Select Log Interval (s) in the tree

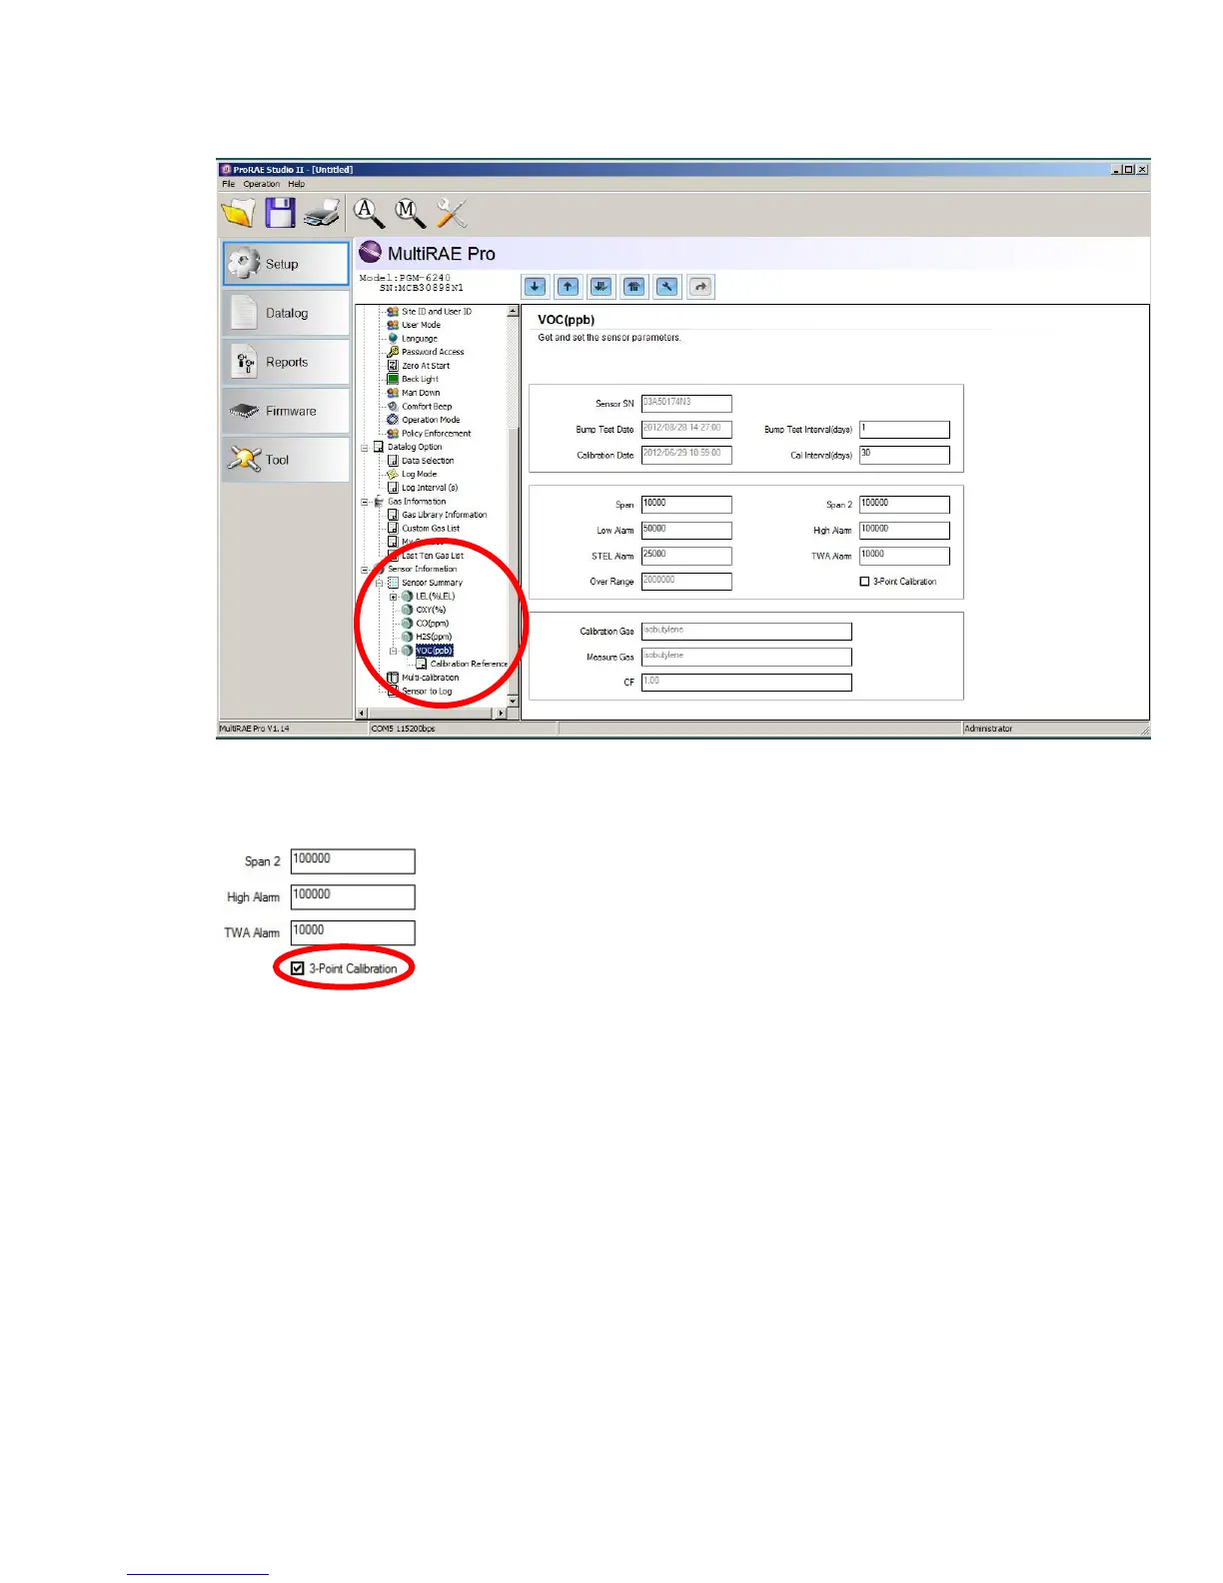430,488
